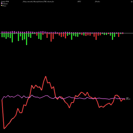Click the highest peak of the red price line
This screenshot has width=133, height=133.
pos(46,76)
